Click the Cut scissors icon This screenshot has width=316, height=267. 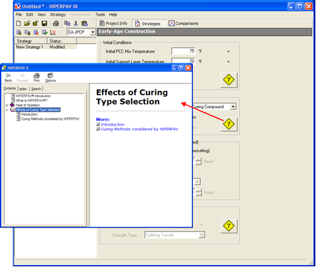point(76,23)
